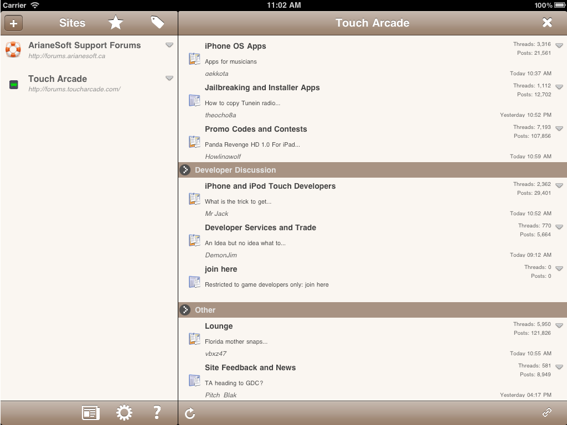
Task: Open the Site Feedback and News forum
Action: coord(250,367)
